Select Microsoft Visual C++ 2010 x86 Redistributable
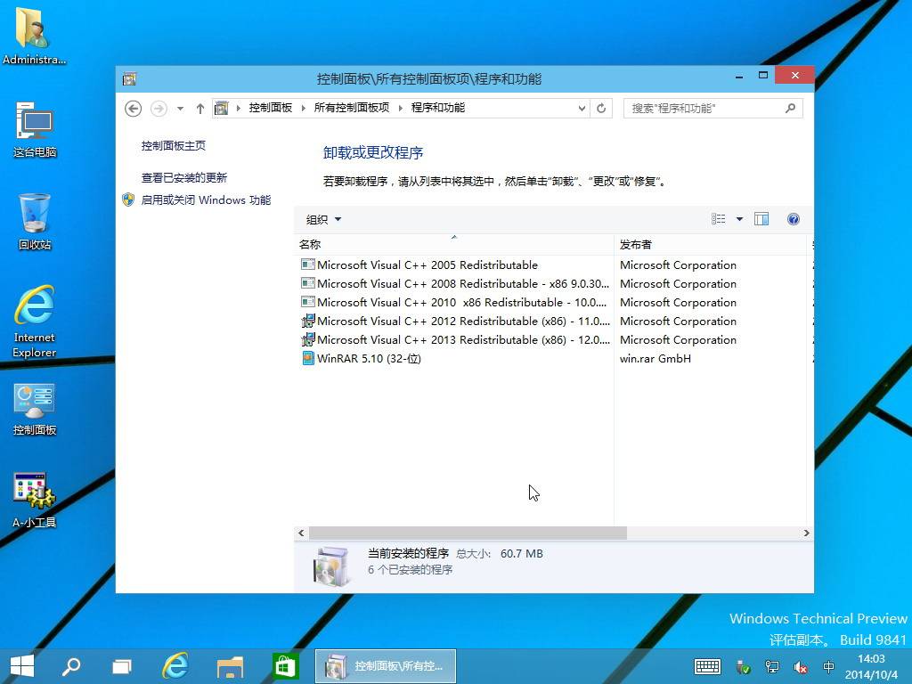 click(x=455, y=303)
